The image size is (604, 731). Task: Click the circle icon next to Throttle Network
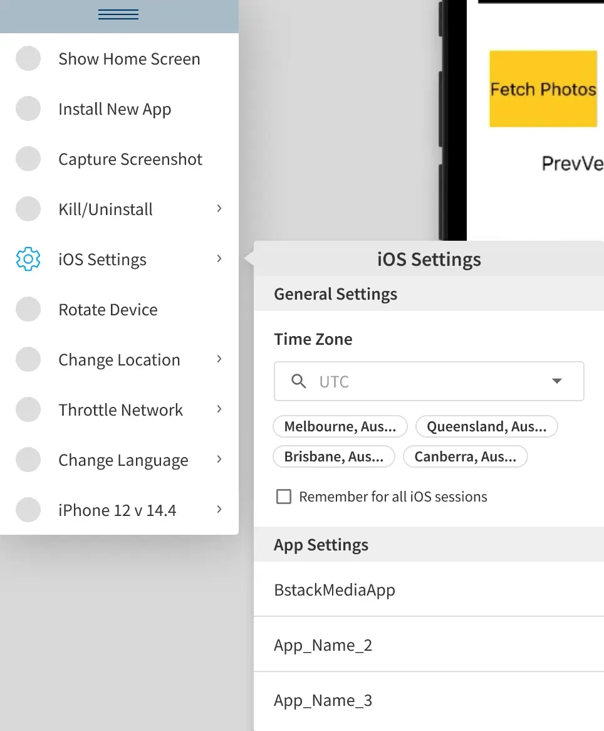[28, 410]
